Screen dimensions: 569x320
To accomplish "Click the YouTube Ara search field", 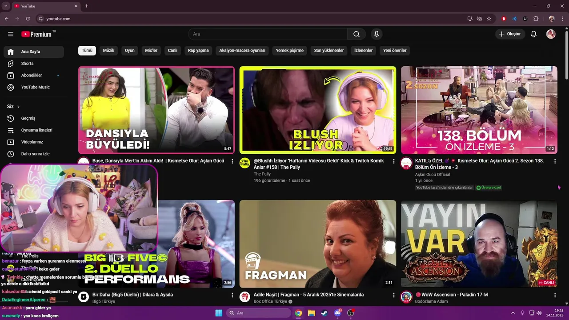I will [268, 34].
